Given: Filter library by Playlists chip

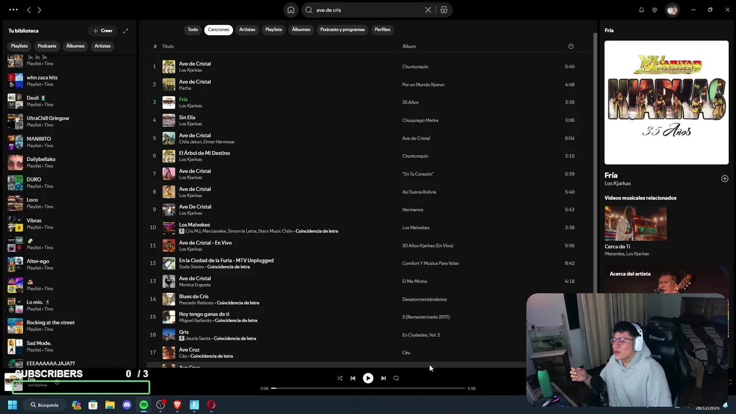Looking at the screenshot, I should (x=19, y=46).
